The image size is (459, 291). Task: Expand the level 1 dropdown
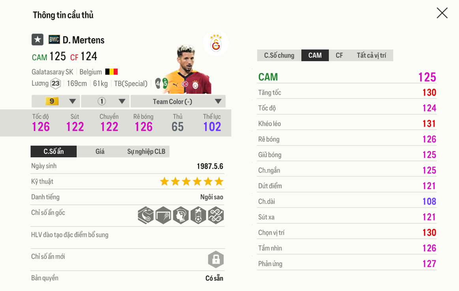105,101
